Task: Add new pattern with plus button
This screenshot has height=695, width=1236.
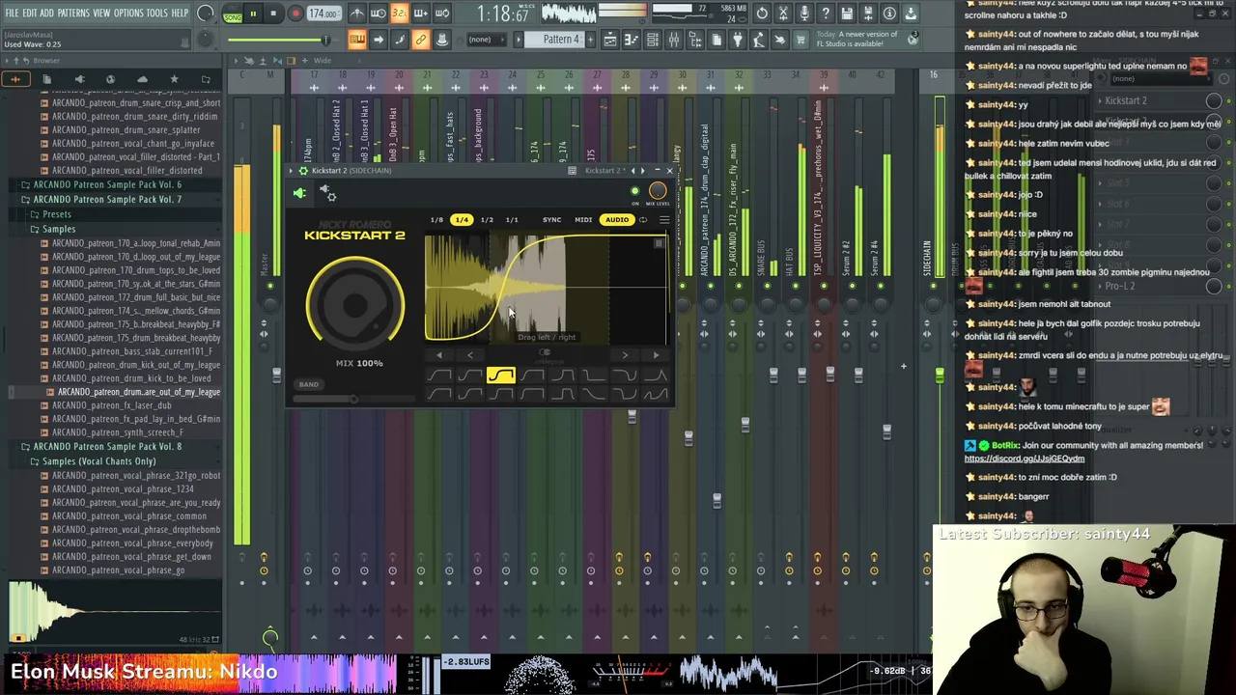Action: [x=591, y=40]
